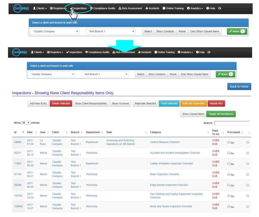Open Compliance Audits via its eye icon
The image size is (259, 217).
coord(87,52)
